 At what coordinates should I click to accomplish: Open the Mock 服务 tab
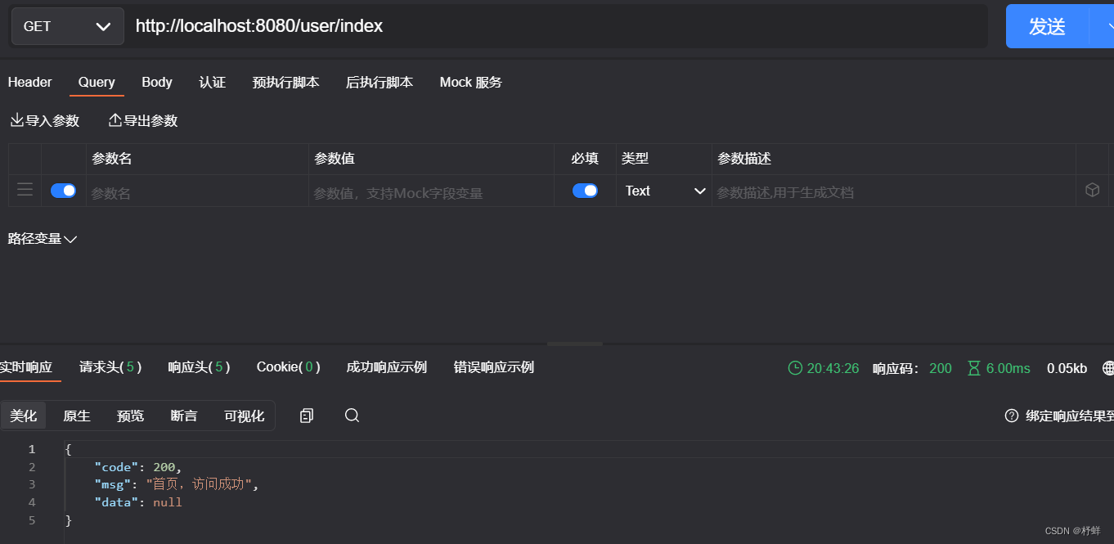pos(471,83)
